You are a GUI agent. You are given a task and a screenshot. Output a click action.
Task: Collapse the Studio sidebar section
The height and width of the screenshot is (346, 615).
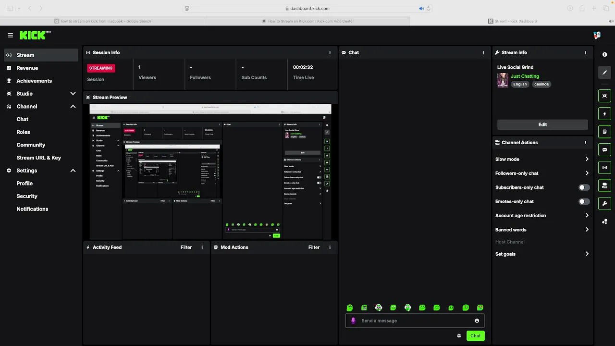73,94
